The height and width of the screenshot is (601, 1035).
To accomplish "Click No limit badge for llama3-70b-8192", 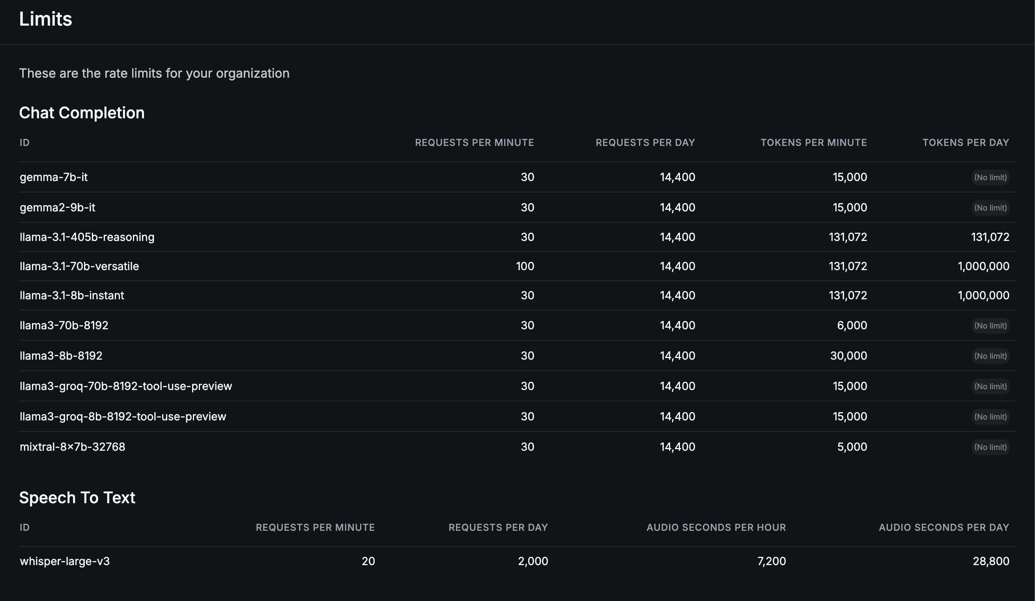I will [x=990, y=326].
